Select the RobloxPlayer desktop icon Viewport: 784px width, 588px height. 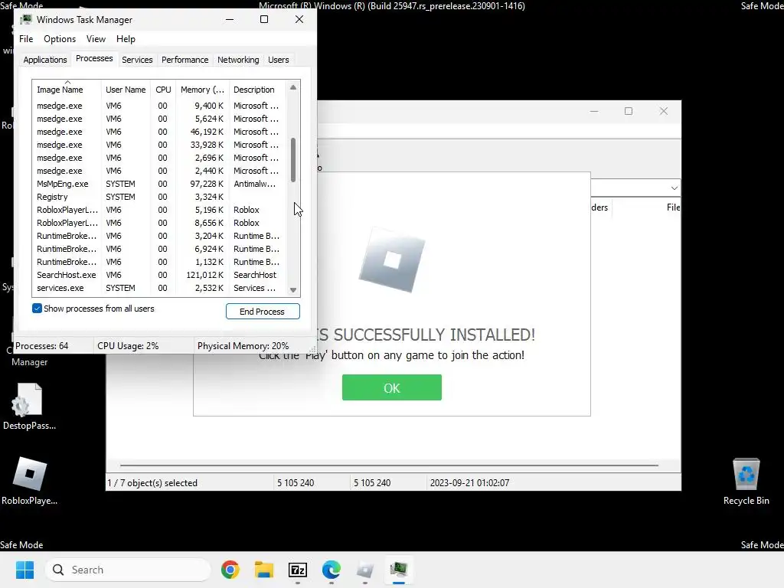[30, 481]
